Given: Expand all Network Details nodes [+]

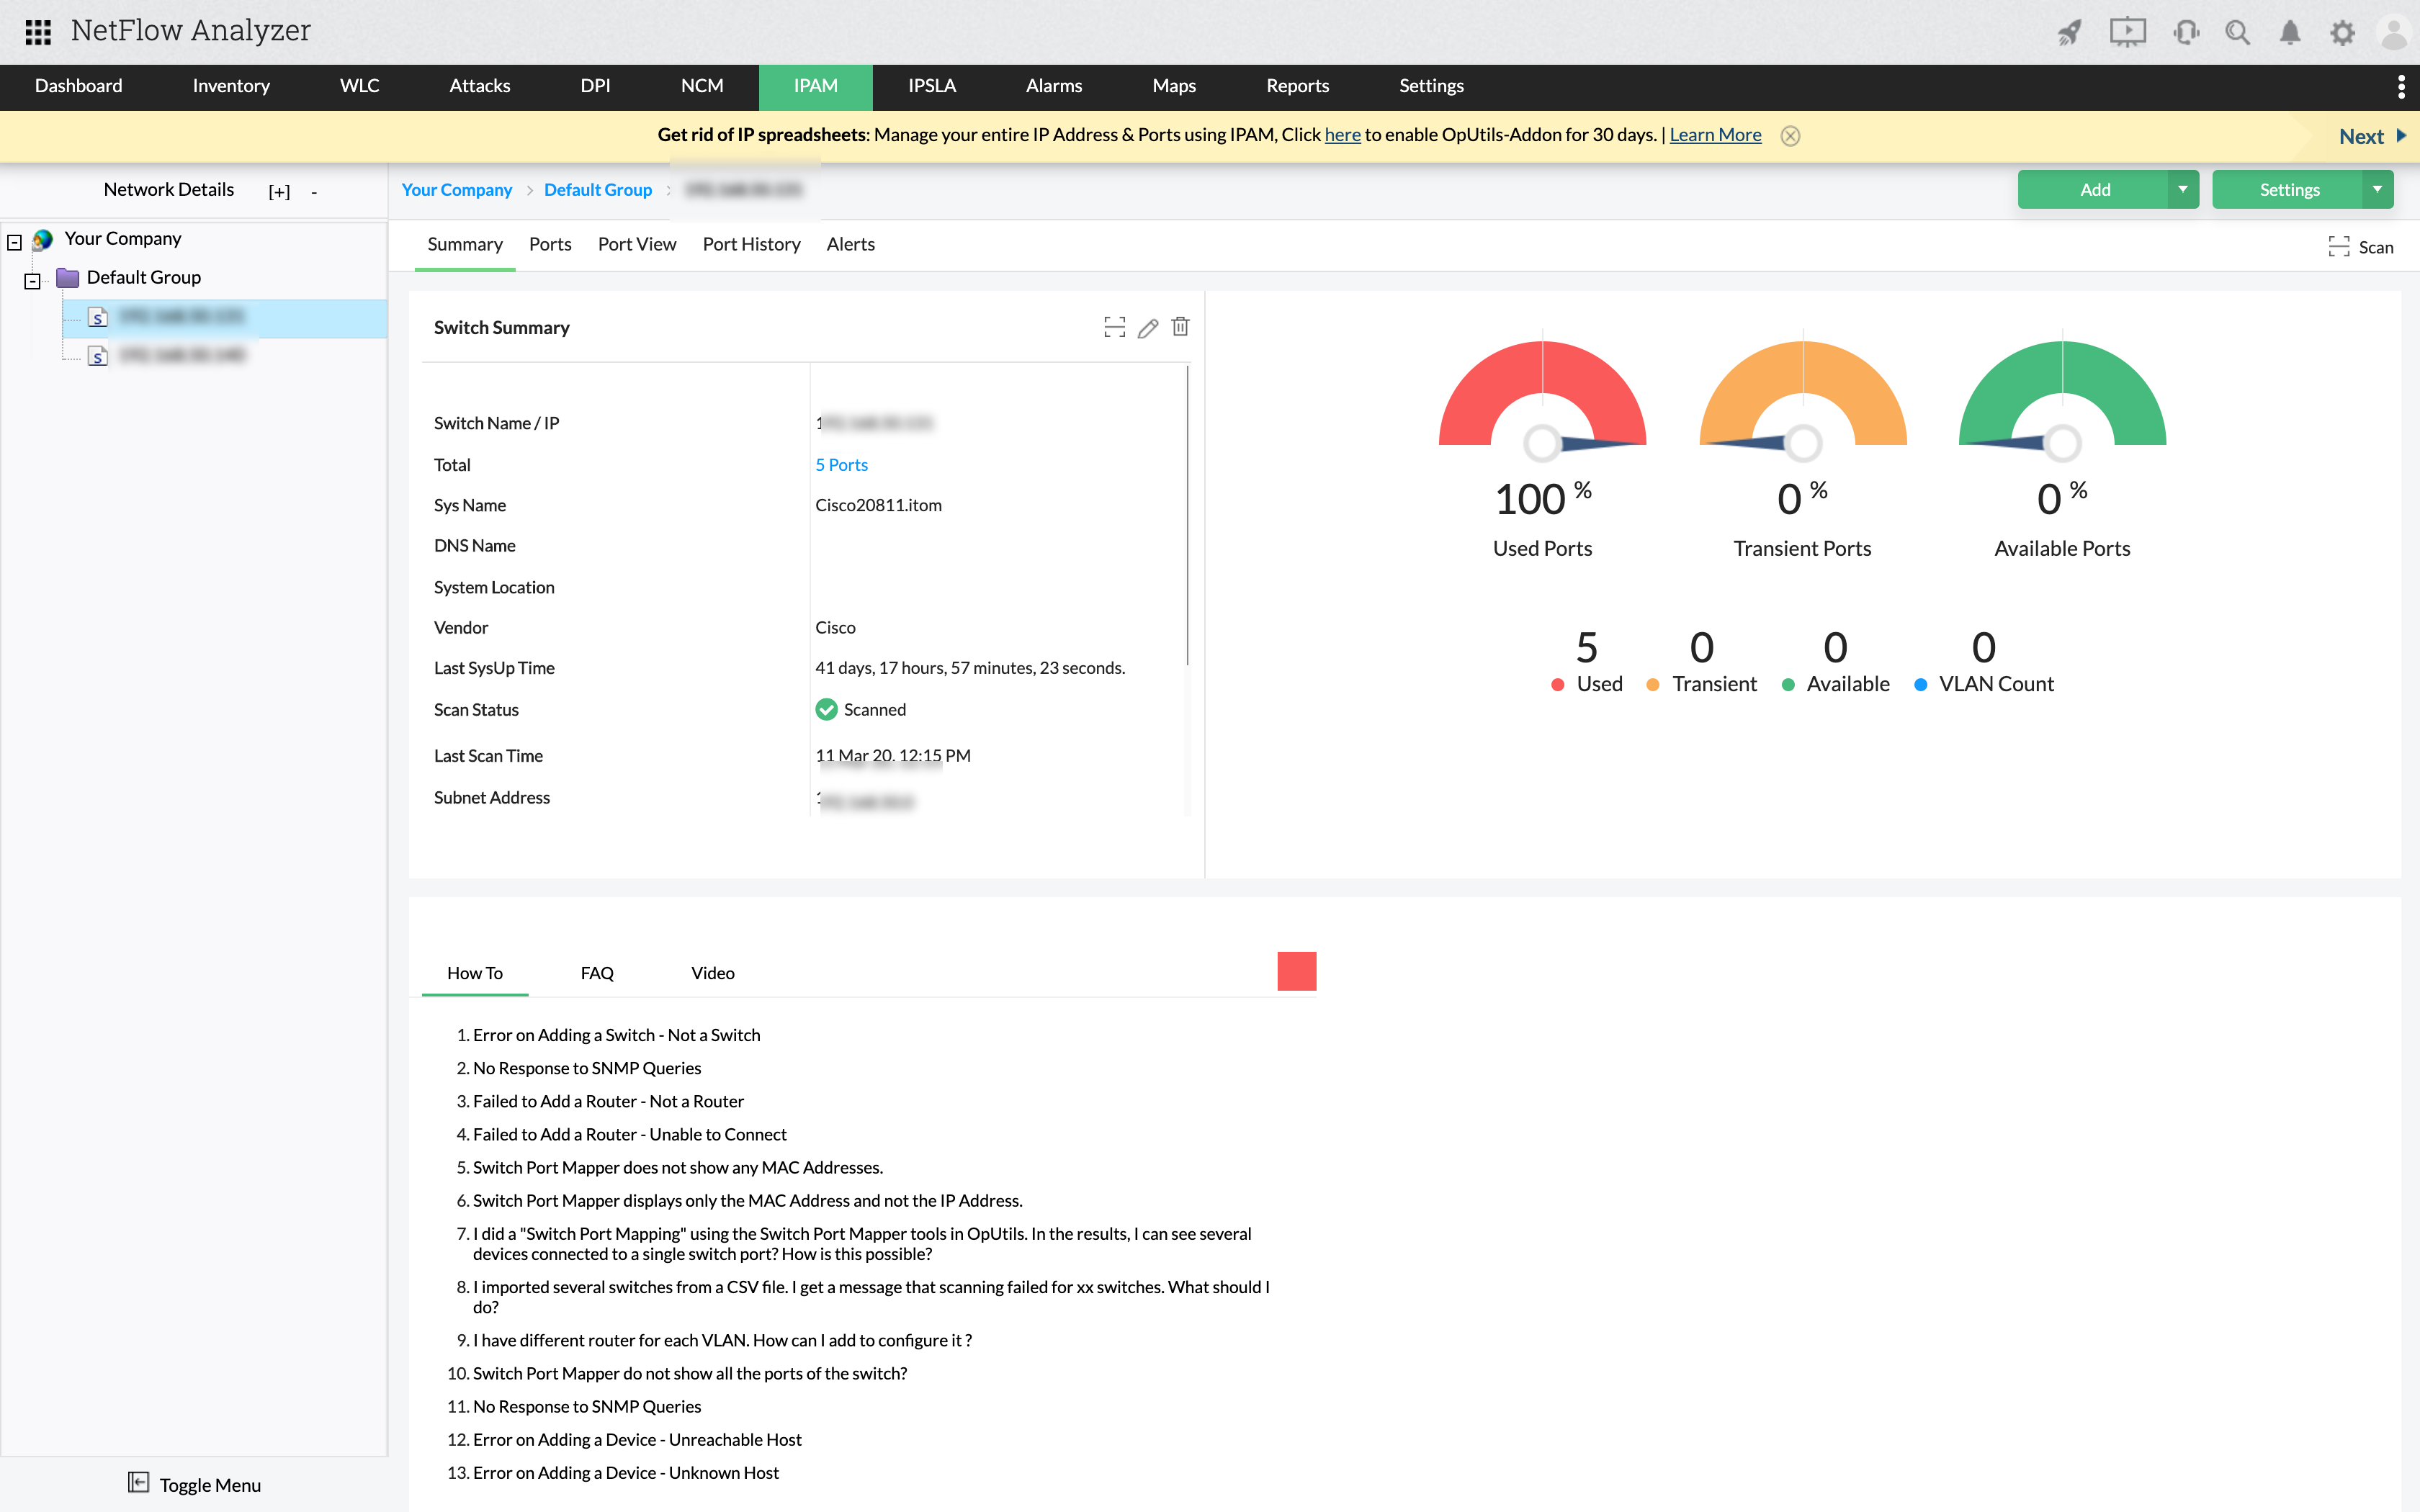Looking at the screenshot, I should [279, 191].
